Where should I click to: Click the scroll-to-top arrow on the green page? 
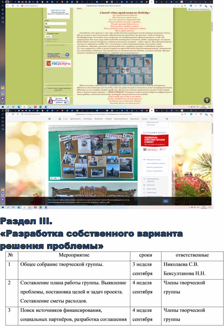[207, 100]
